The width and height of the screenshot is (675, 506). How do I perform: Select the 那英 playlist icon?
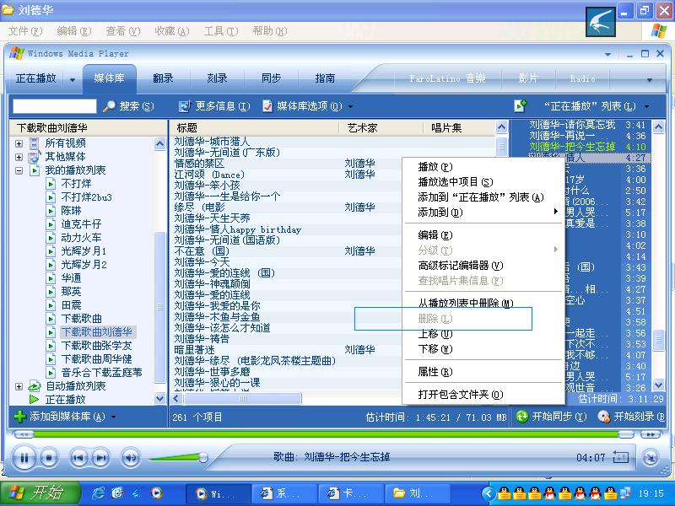coord(51,292)
